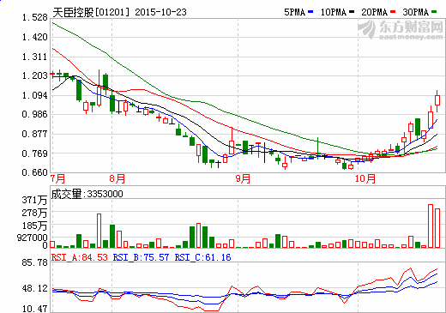The image size is (446, 313).
Task: Click the 0.877 price axis label
Action: click(35, 134)
